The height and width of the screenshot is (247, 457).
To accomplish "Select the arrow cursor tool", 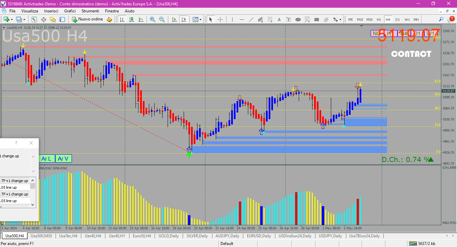I will click(211, 19).
